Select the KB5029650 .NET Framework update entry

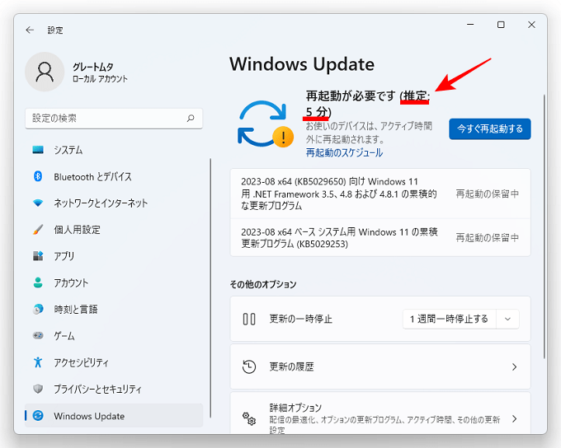pyautogui.click(x=380, y=194)
